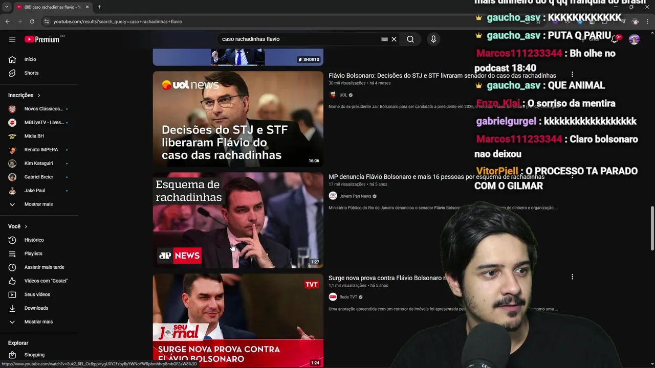Go back with the browser back arrow
Image resolution: width=655 pixels, height=368 pixels.
7,21
